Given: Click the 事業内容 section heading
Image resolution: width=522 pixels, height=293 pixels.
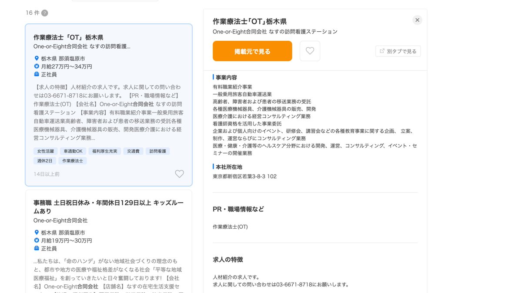Looking at the screenshot, I should [x=226, y=77].
